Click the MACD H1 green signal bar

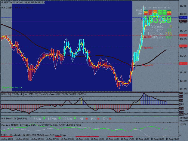point(165,10)
